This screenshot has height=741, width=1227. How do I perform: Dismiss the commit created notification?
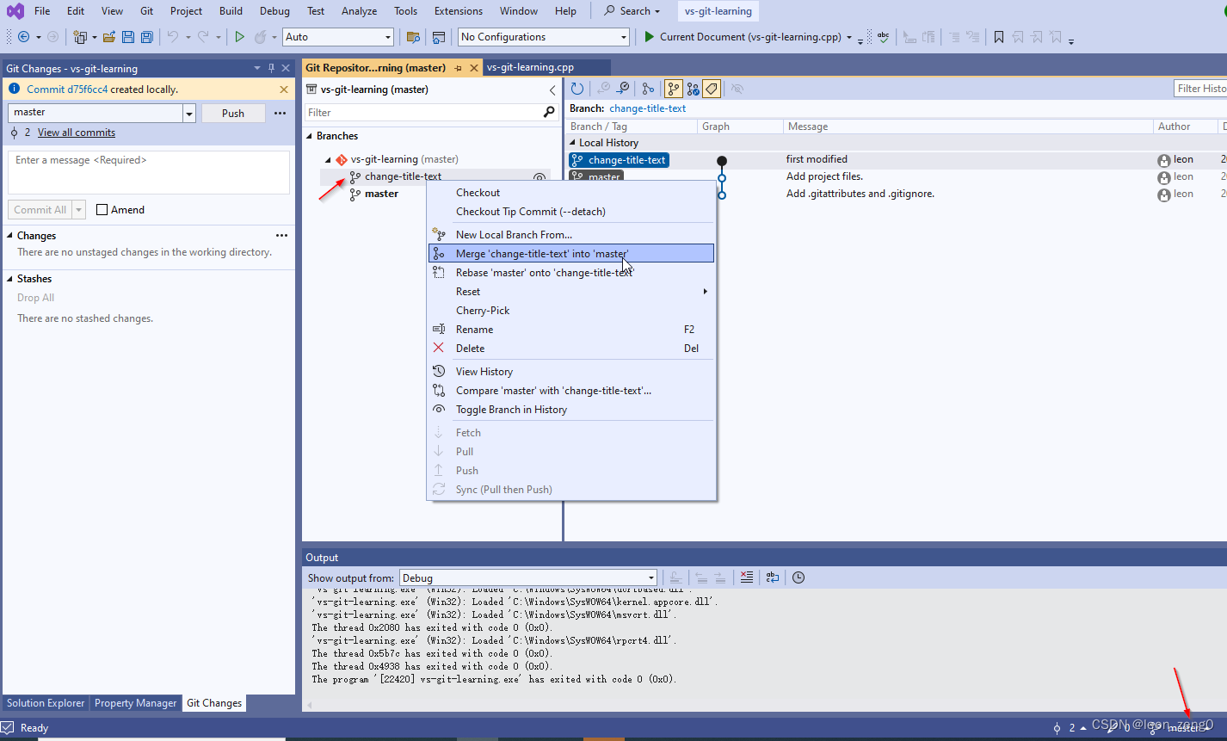[x=284, y=90]
